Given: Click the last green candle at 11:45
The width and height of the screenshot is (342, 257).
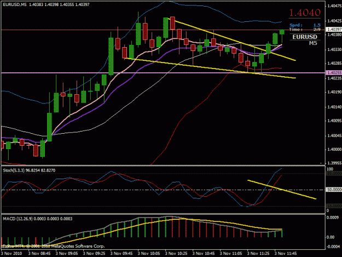Looking at the screenshot, I should point(282,32).
